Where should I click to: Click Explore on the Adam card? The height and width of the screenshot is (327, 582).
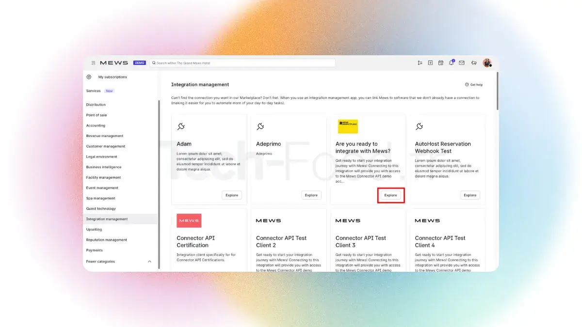coord(232,195)
